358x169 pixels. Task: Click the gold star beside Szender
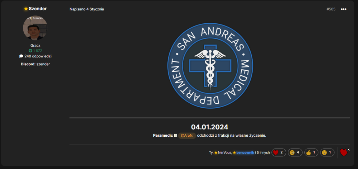tap(26, 9)
